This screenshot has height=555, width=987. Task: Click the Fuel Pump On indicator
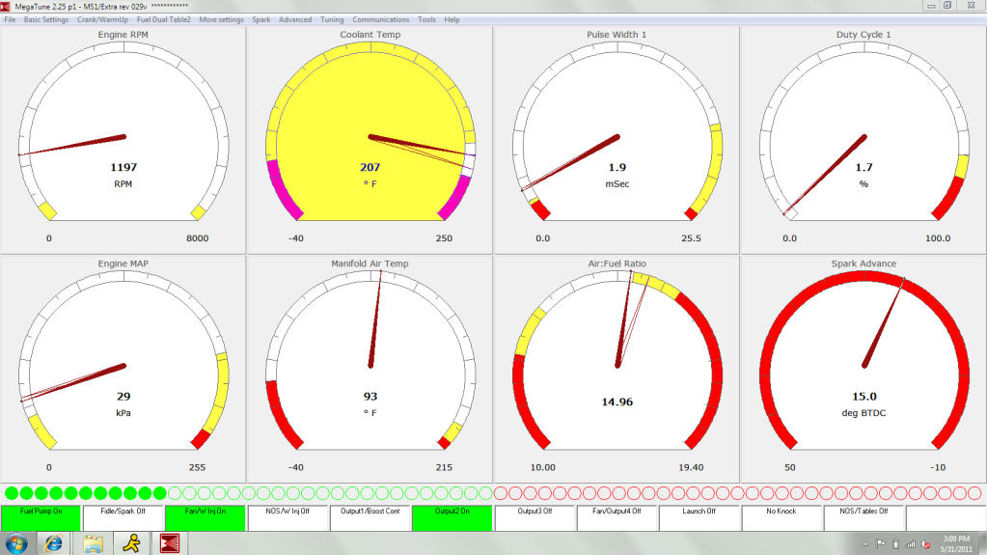point(41,517)
